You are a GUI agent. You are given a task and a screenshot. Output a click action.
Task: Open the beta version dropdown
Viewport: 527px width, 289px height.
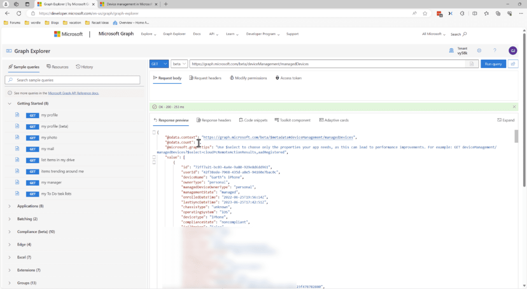pos(179,64)
